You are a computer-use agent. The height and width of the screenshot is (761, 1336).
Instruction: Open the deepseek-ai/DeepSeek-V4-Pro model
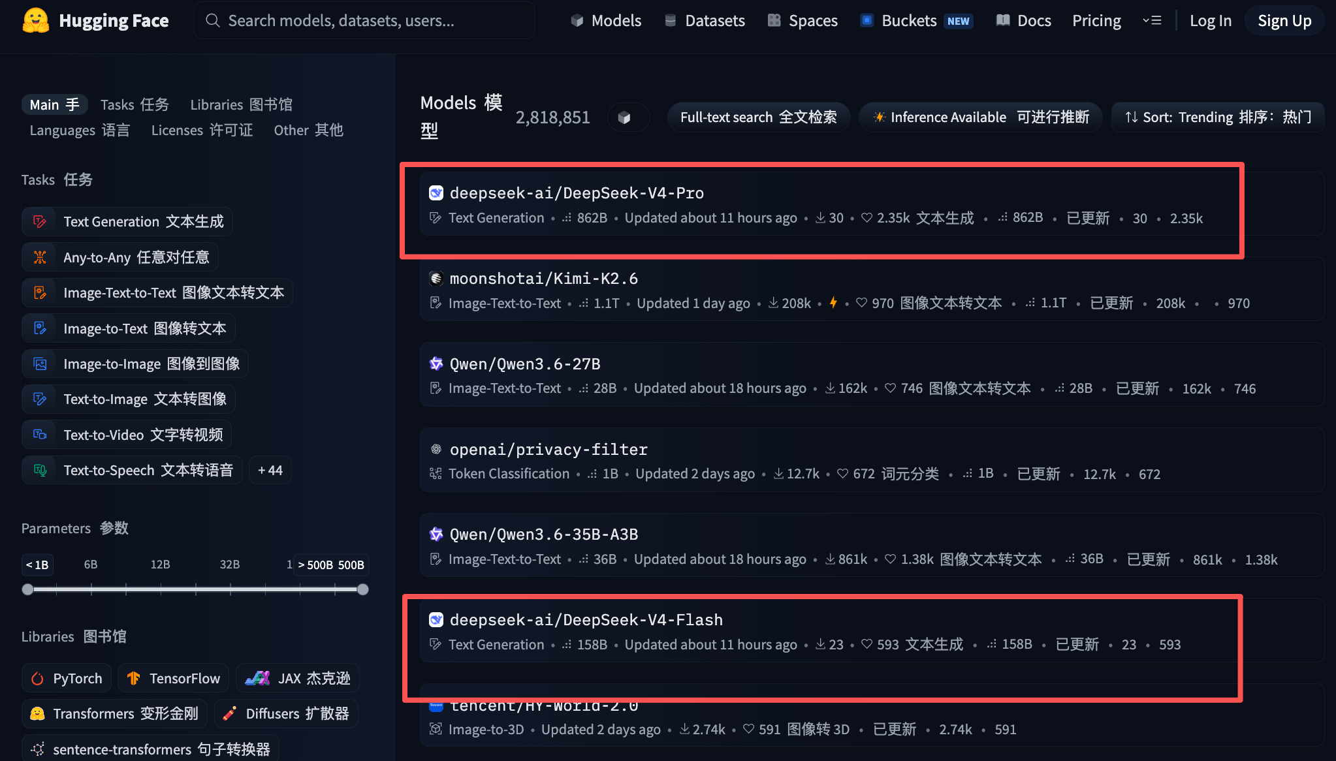coord(577,193)
